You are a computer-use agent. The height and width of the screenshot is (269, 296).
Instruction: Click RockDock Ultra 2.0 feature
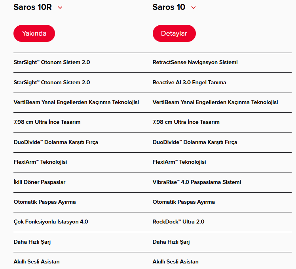(x=178, y=222)
